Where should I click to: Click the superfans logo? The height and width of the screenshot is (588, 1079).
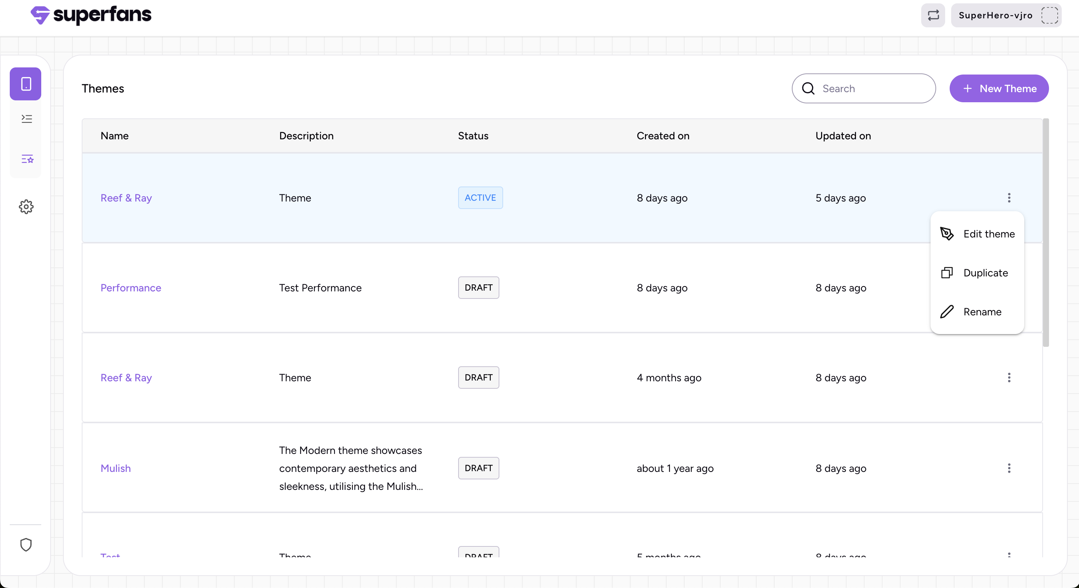[91, 15]
